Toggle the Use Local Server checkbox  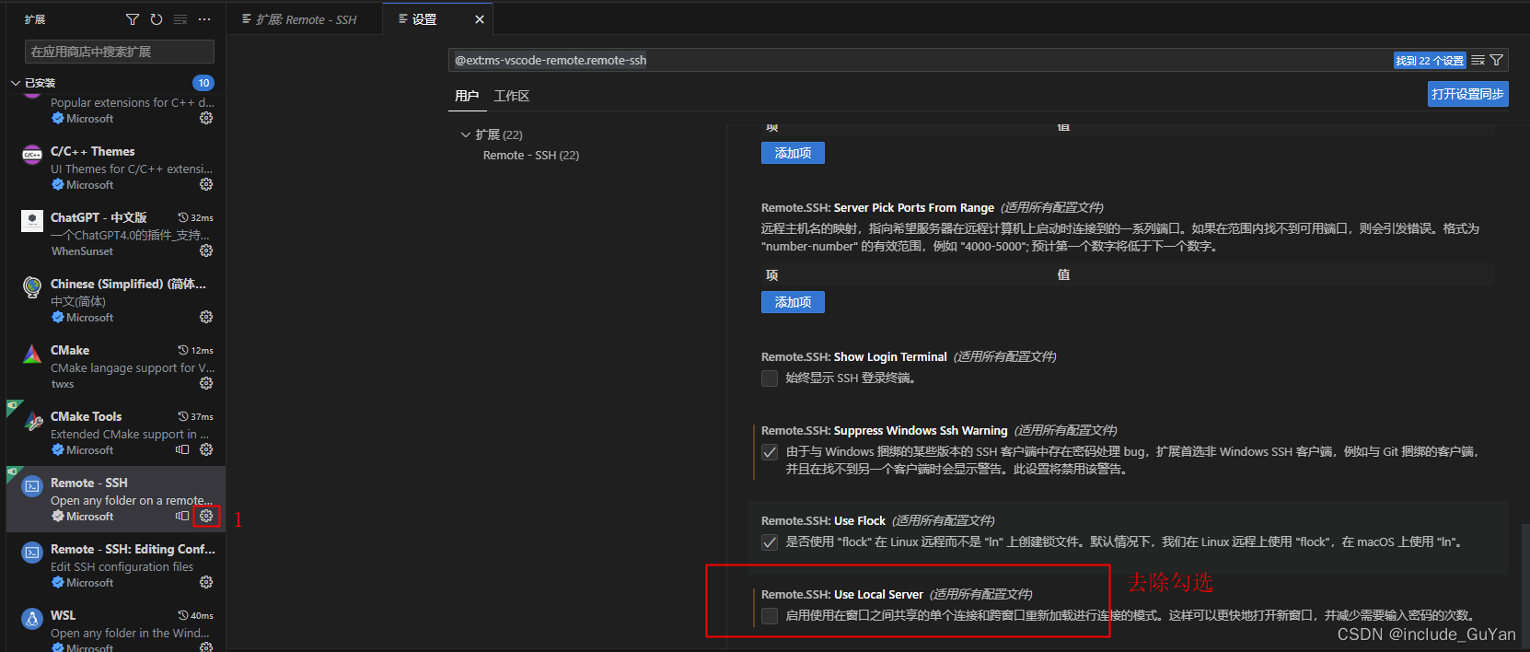[770, 616]
